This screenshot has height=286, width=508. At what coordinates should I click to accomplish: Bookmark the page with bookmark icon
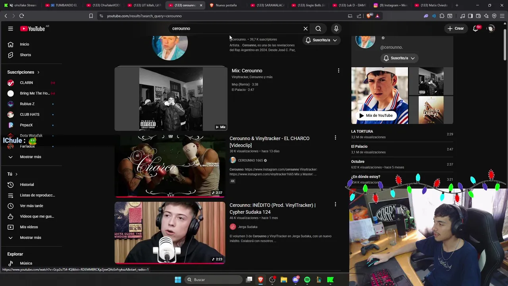click(91, 16)
